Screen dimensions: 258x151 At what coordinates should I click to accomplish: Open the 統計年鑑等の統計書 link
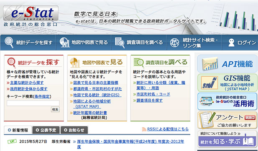coord(90,113)
